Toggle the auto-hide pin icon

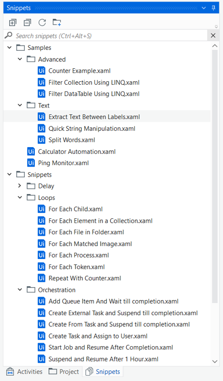(x=213, y=8)
